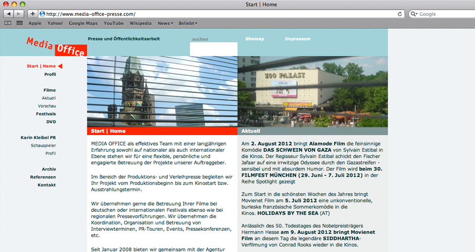Click the 5. Juli 2012 date text
Image resolution: width=475 pixels, height=252 pixels.
[301, 201]
